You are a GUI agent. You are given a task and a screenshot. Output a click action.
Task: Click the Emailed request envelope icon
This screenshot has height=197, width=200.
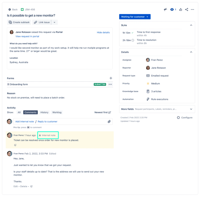(148, 76)
